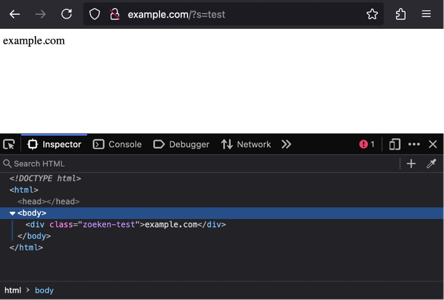
Task: Open the Firefox hamburger menu
Action: click(x=426, y=14)
